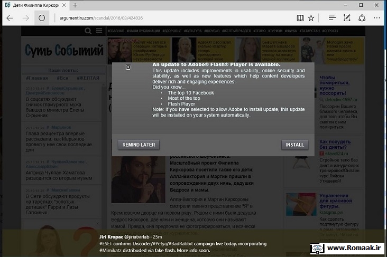The width and height of the screenshot is (387, 257).
Task: Add this page to favorites
Action: click(x=311, y=18)
